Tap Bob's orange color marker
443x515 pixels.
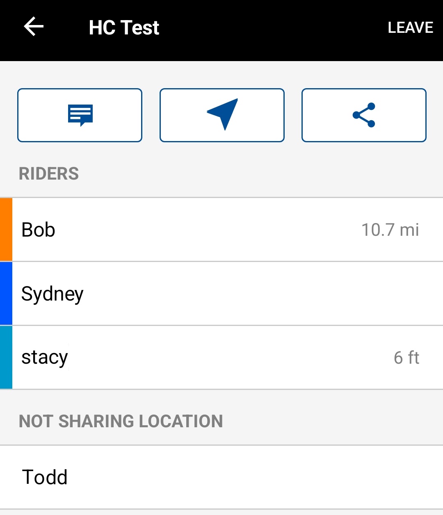tap(6, 230)
